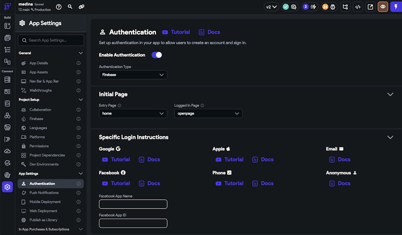Open the Logged In Page dropdown
The height and width of the screenshot is (235, 402).
(x=208, y=114)
